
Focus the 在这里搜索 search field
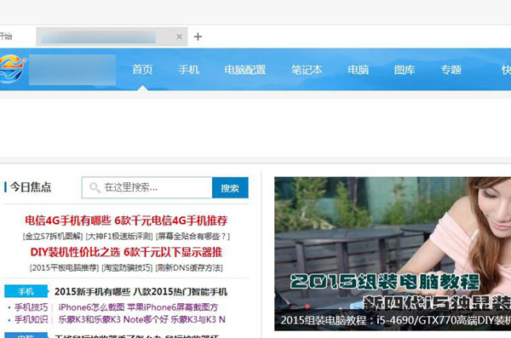point(147,187)
